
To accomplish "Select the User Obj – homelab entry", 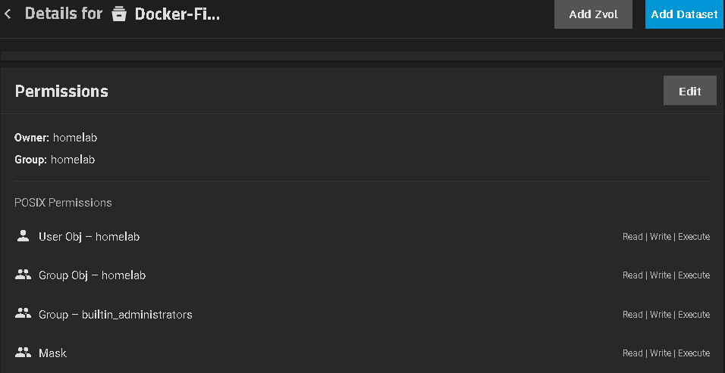I will [x=89, y=237].
